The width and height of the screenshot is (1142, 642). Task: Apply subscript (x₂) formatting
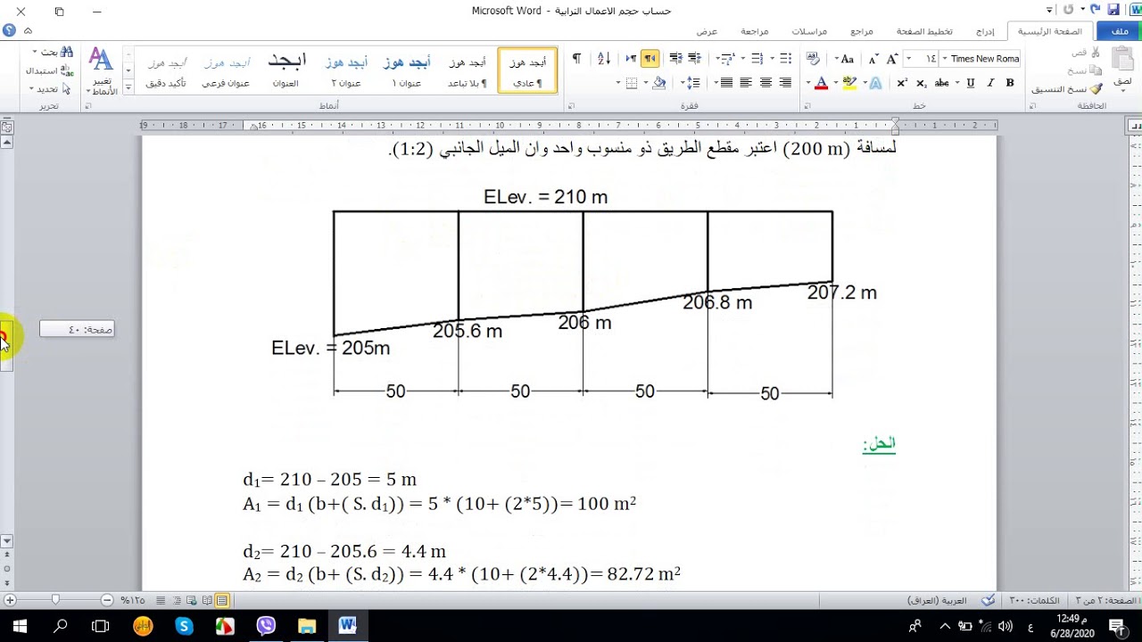922,83
